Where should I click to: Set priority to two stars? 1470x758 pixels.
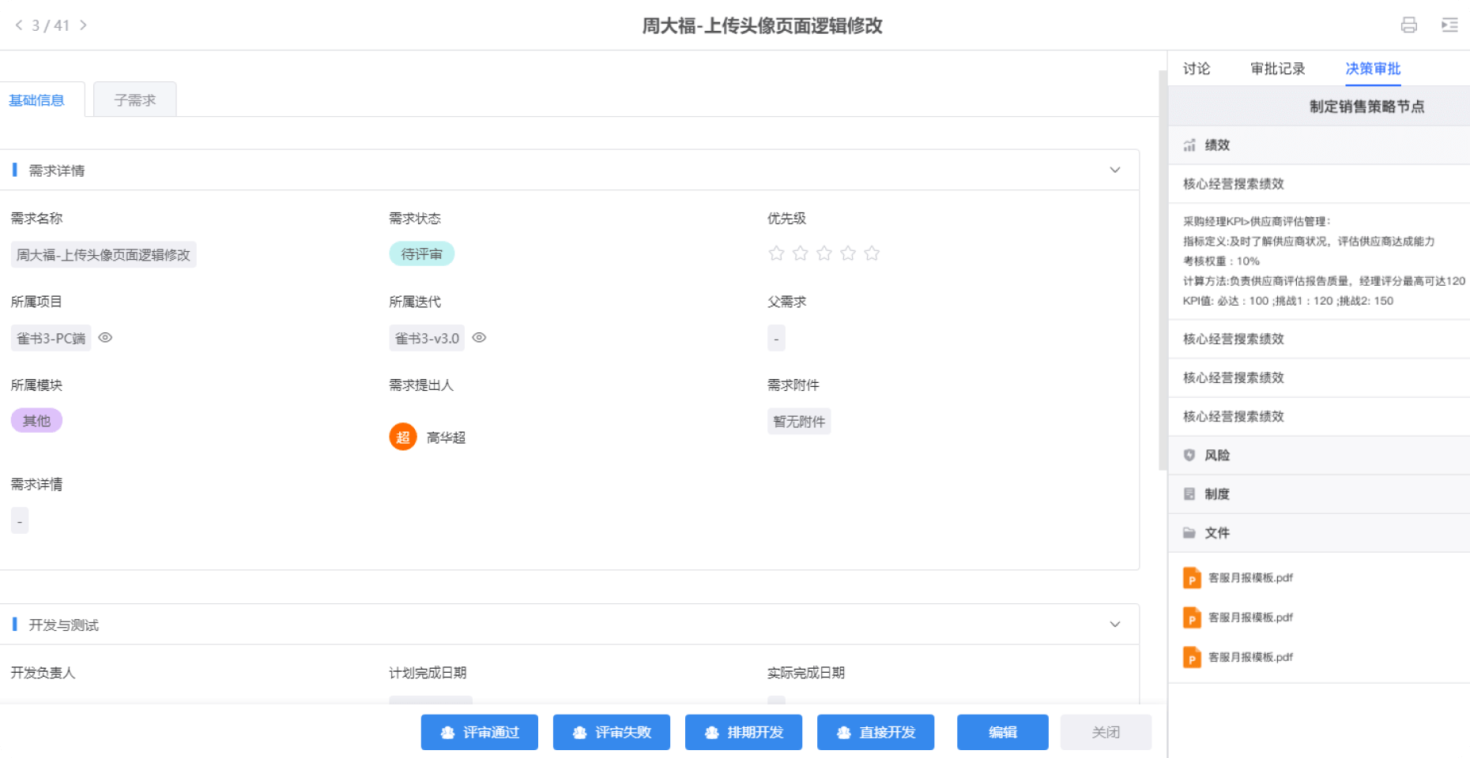coord(801,253)
